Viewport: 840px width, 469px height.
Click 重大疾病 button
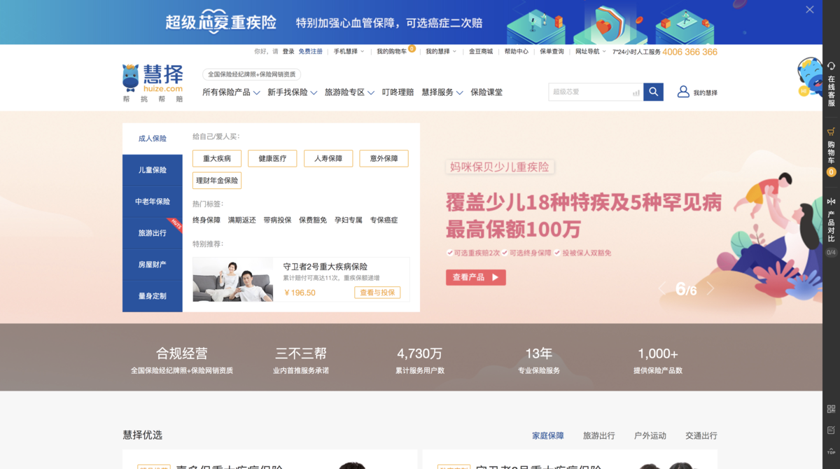pos(217,159)
